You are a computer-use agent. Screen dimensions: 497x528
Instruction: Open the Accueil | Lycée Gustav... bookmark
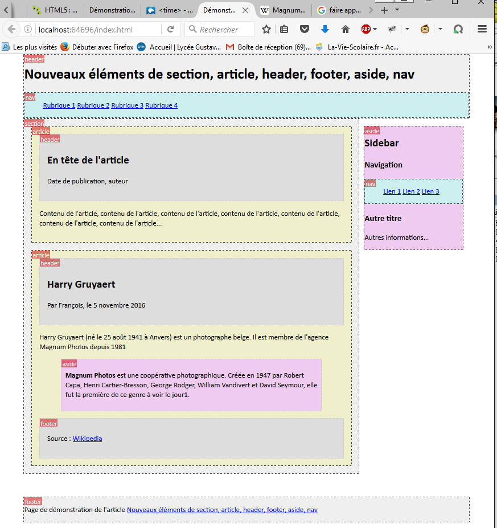point(179,47)
